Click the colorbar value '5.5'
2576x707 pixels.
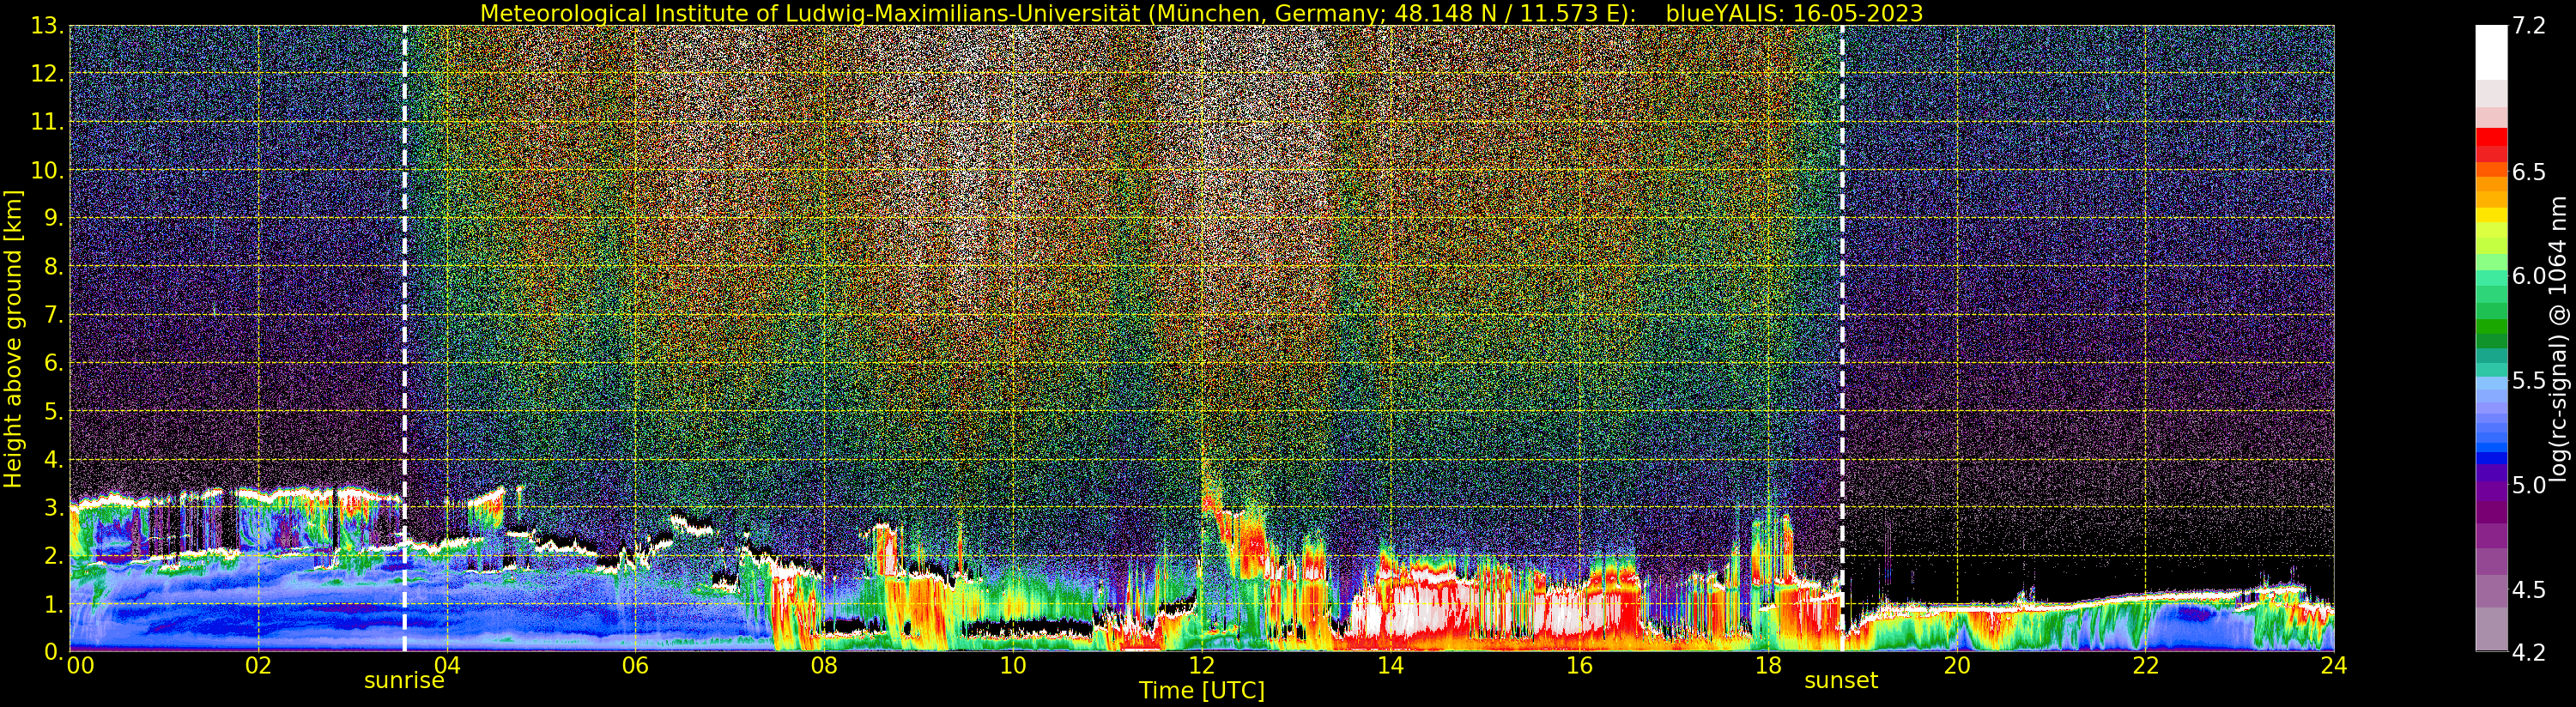[x=2529, y=381]
